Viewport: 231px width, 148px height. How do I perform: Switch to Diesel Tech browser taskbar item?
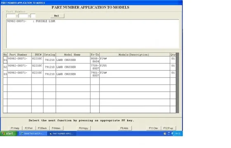coord(33,134)
